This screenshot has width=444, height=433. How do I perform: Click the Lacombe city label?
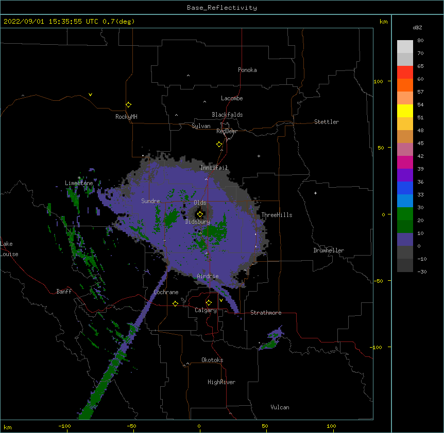coord(232,98)
